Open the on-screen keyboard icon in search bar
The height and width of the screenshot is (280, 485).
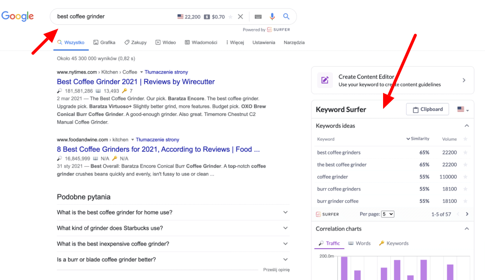point(258,16)
